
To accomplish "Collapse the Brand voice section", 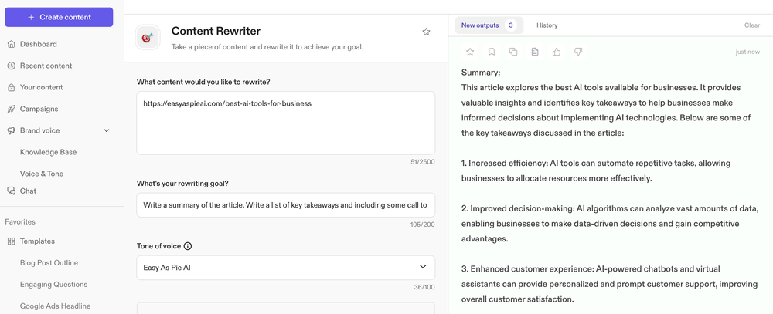I will [x=107, y=130].
